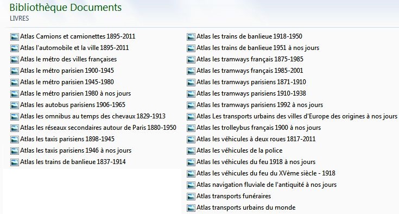Pick Atlas les véhicules du feu du XVème siècle
The height and width of the screenshot is (214, 399).
click(x=266, y=173)
